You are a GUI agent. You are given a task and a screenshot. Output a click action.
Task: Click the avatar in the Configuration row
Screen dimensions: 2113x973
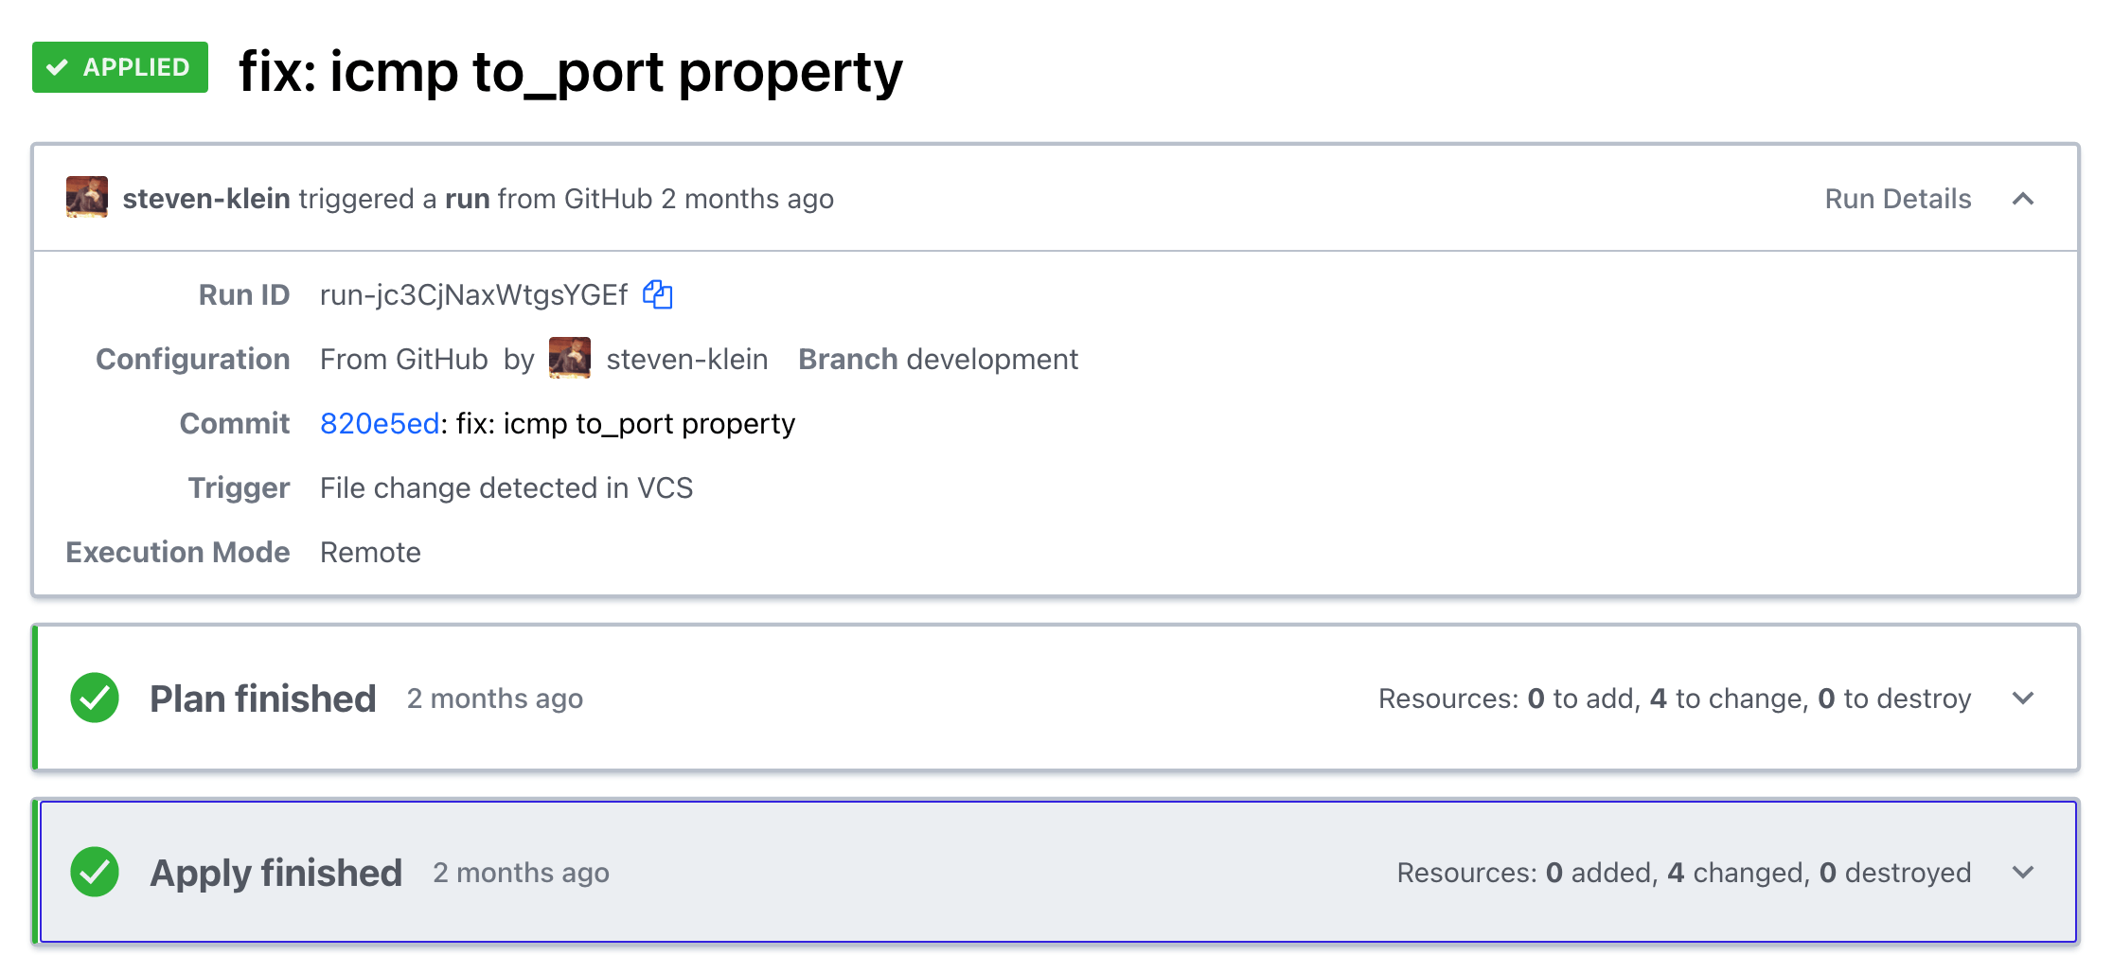570,359
